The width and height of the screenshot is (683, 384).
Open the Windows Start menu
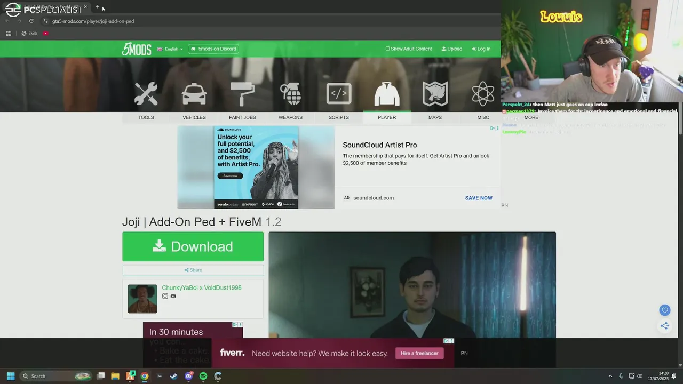coord(10,376)
